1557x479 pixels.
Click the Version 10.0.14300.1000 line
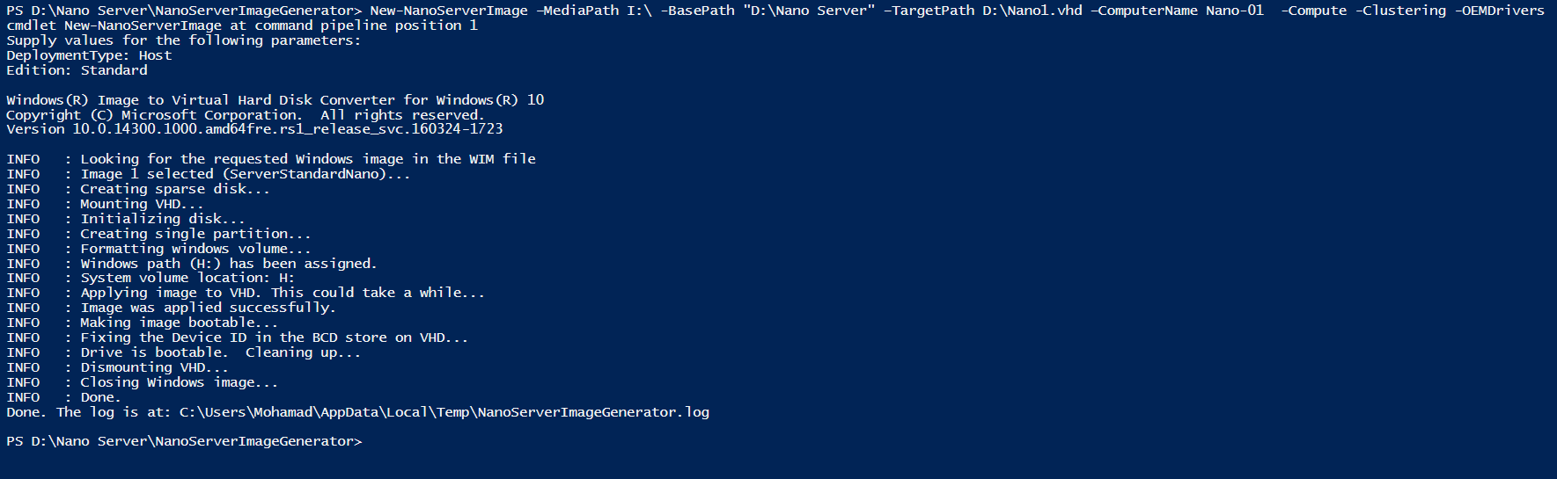(x=254, y=129)
